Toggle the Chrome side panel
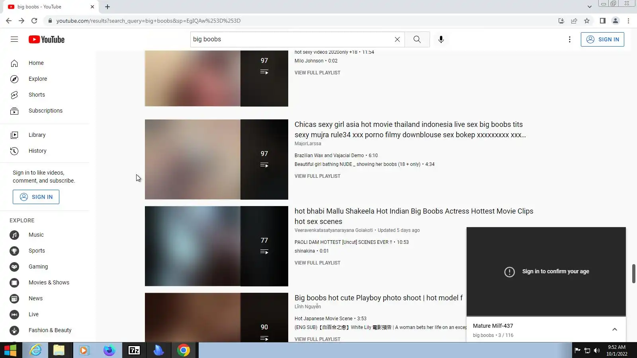Screen dimensions: 637x358 click(x=603, y=21)
